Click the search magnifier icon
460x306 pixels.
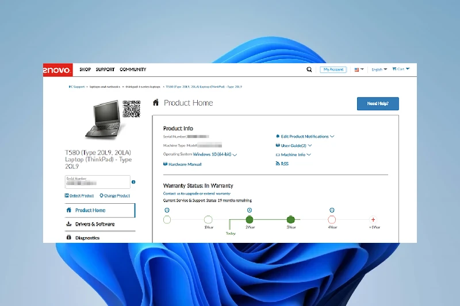click(309, 69)
